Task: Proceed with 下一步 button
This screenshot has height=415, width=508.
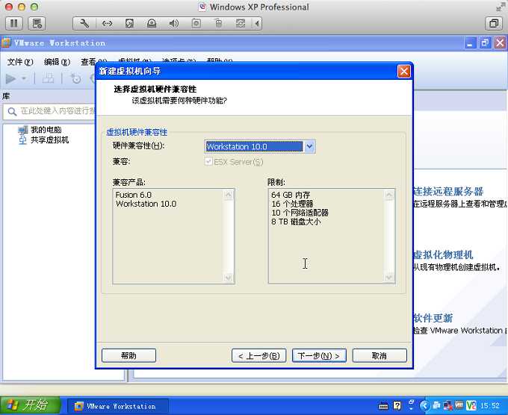Action: pyautogui.click(x=319, y=356)
